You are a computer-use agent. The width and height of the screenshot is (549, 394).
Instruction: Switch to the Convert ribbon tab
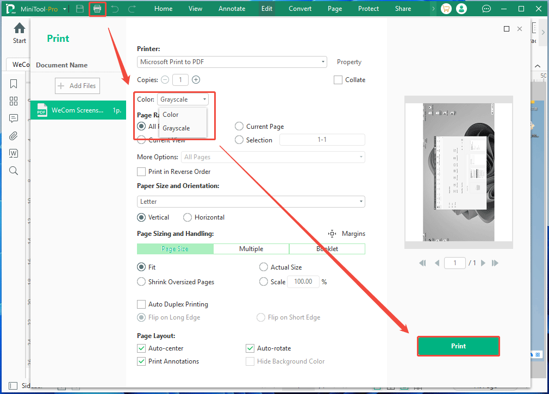[300, 8]
